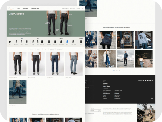Viewport: 162px width, 122px height.
Task: Click the Nudie Jeans logo
Action: [11, 8]
